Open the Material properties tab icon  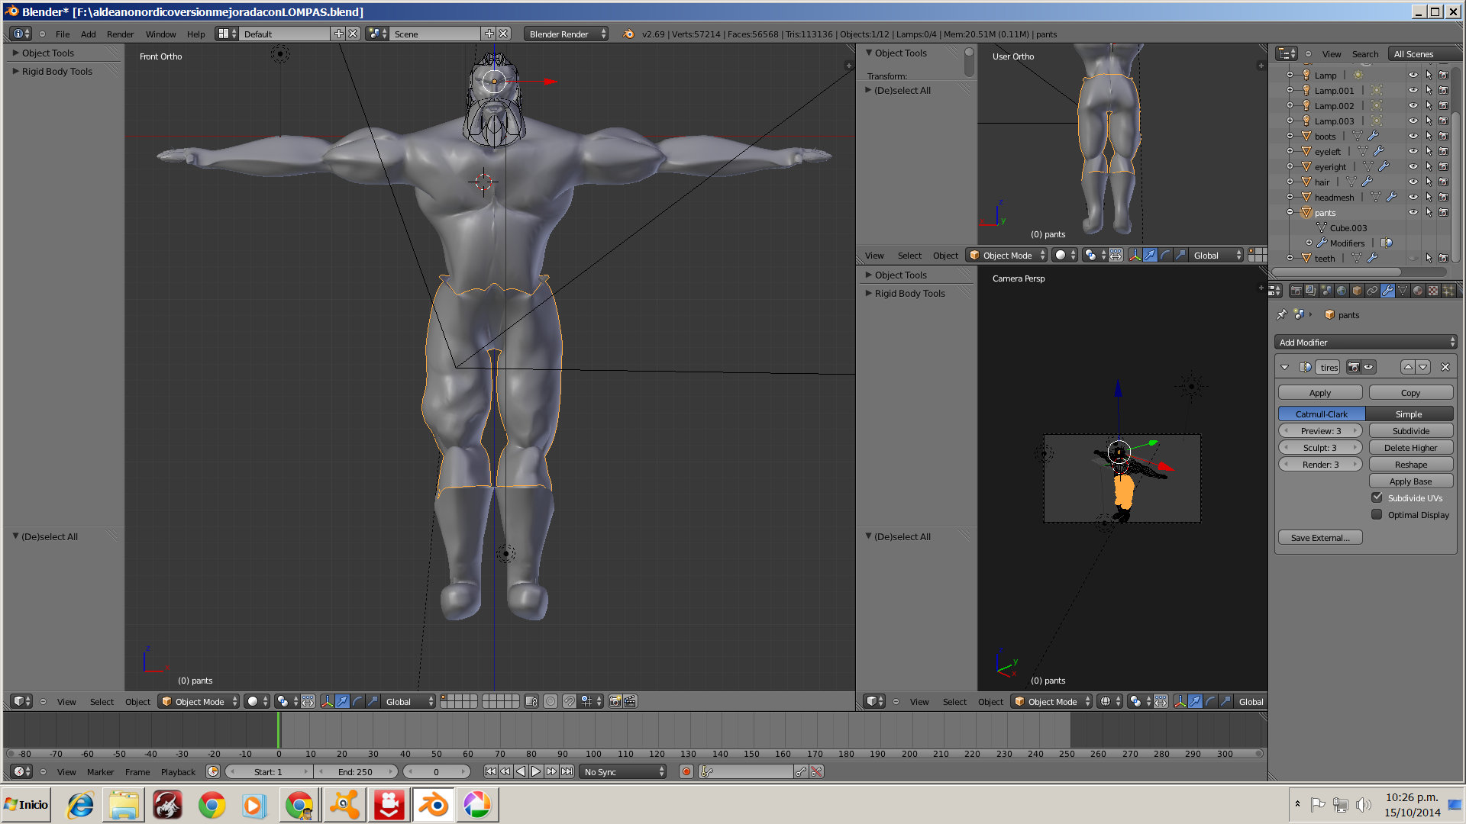click(1418, 291)
